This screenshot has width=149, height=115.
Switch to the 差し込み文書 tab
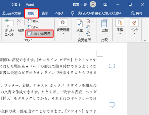[x=12, y=13]
